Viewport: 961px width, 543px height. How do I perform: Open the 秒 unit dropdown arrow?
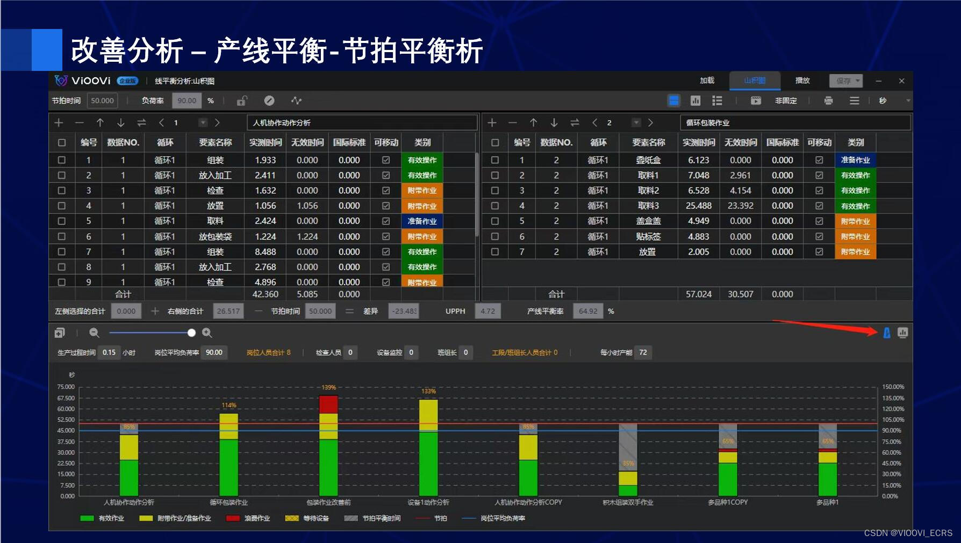click(908, 100)
